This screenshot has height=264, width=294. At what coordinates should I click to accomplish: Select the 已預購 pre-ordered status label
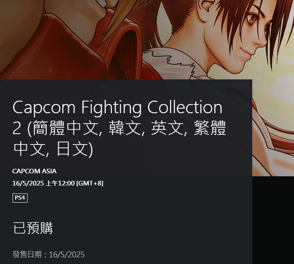click(33, 228)
